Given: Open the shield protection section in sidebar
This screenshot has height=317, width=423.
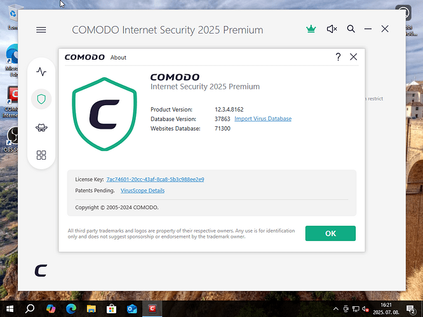Looking at the screenshot, I should pos(41,99).
